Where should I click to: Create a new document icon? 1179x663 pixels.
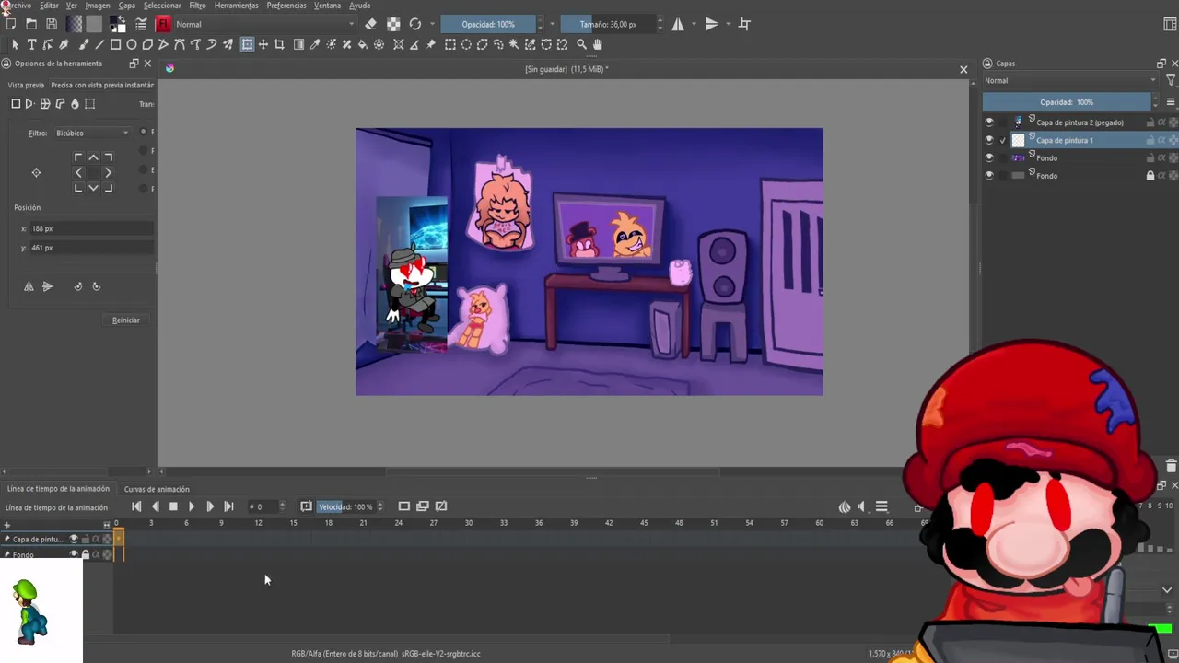tap(11, 24)
